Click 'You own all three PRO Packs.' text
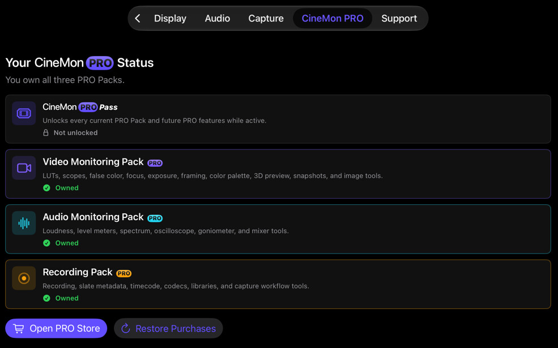 tap(65, 80)
